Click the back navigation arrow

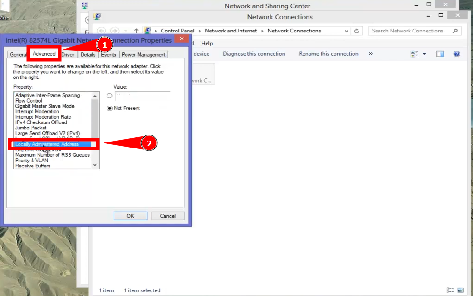click(x=101, y=31)
